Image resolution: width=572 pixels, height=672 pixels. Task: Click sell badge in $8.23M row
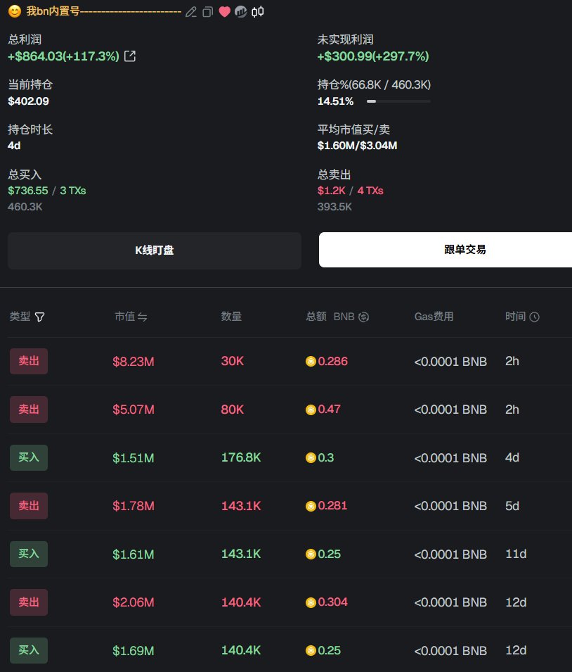[29, 361]
